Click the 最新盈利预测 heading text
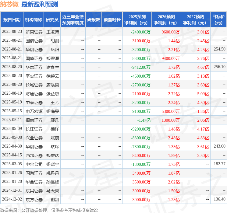The height and width of the screenshot is (213, 227). 40,4
